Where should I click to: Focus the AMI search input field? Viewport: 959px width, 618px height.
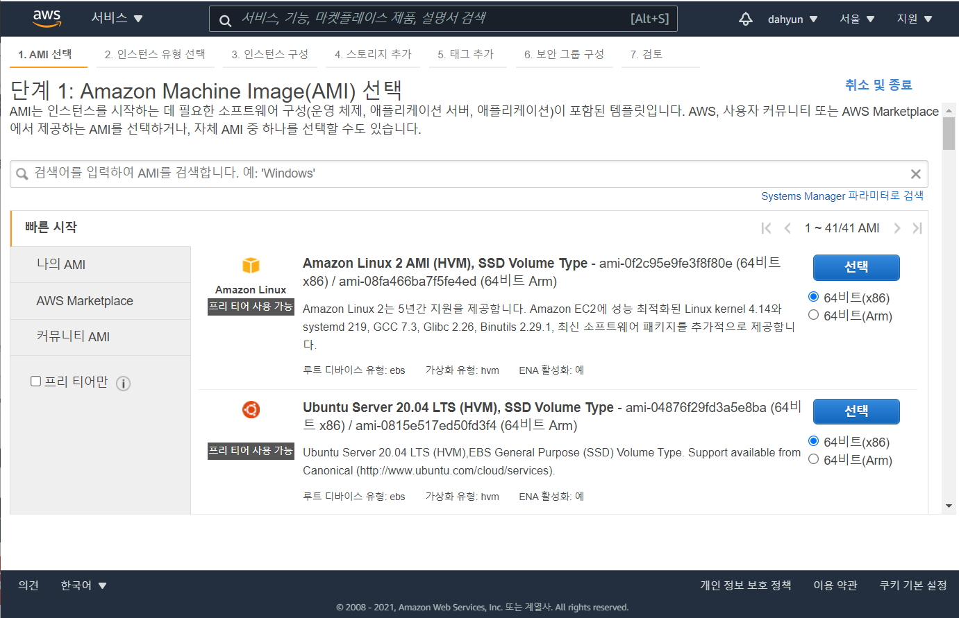(469, 174)
